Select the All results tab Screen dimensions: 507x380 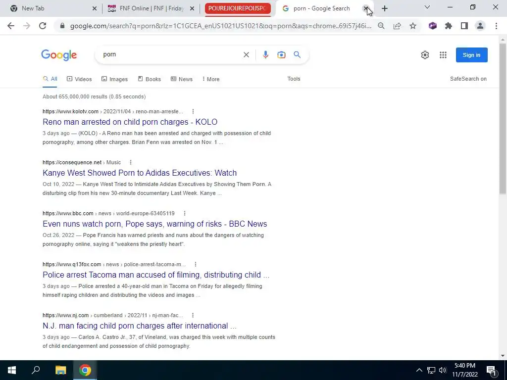tap(50, 79)
